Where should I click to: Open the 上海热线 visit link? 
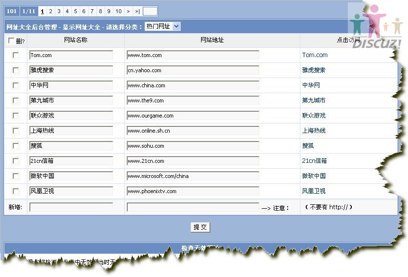[314, 131]
